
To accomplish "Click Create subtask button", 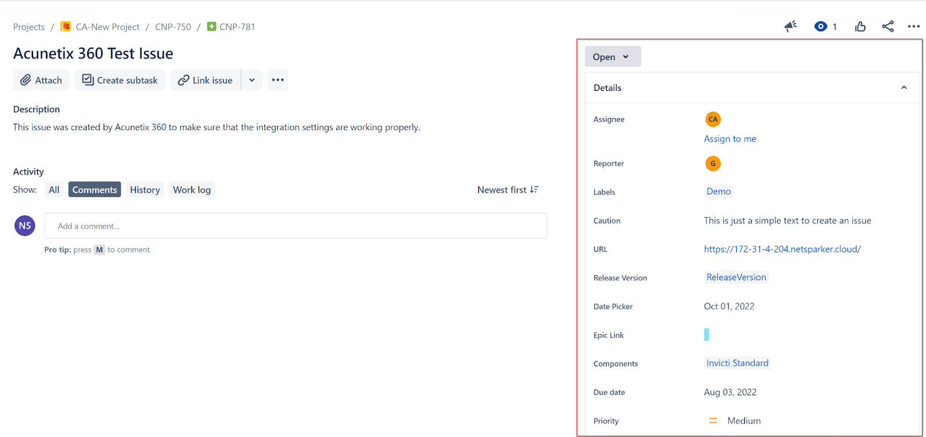I will tap(120, 80).
